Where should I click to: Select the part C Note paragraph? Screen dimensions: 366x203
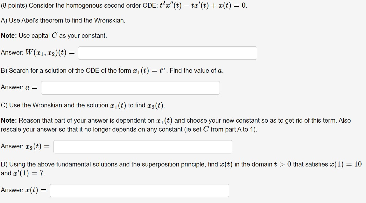click(x=175, y=125)
